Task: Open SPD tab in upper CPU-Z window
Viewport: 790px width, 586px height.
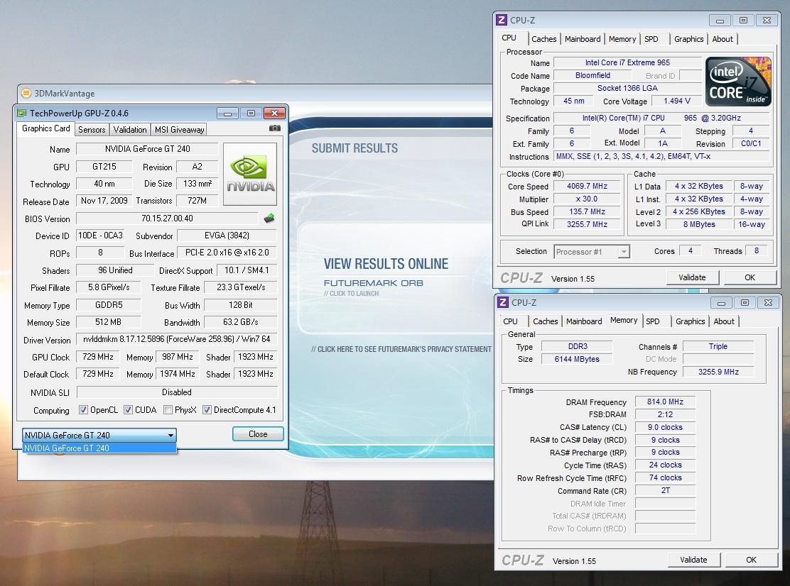Action: tap(651, 39)
